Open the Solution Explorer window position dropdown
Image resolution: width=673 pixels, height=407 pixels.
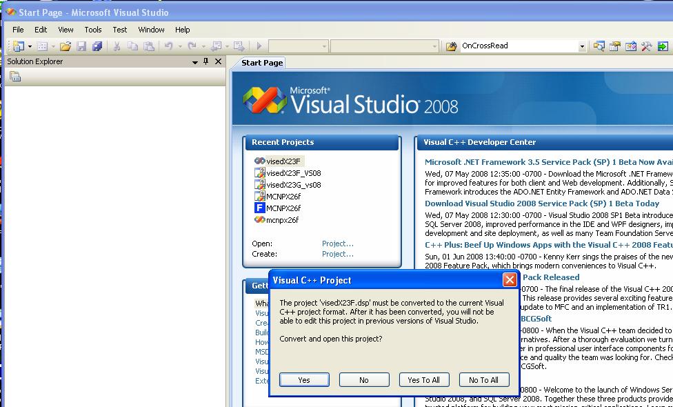pyautogui.click(x=195, y=62)
